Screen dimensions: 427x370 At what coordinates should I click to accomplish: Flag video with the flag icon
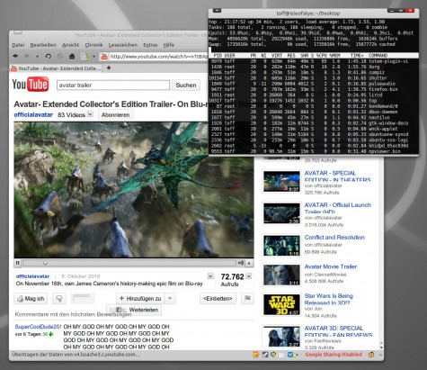(x=247, y=298)
